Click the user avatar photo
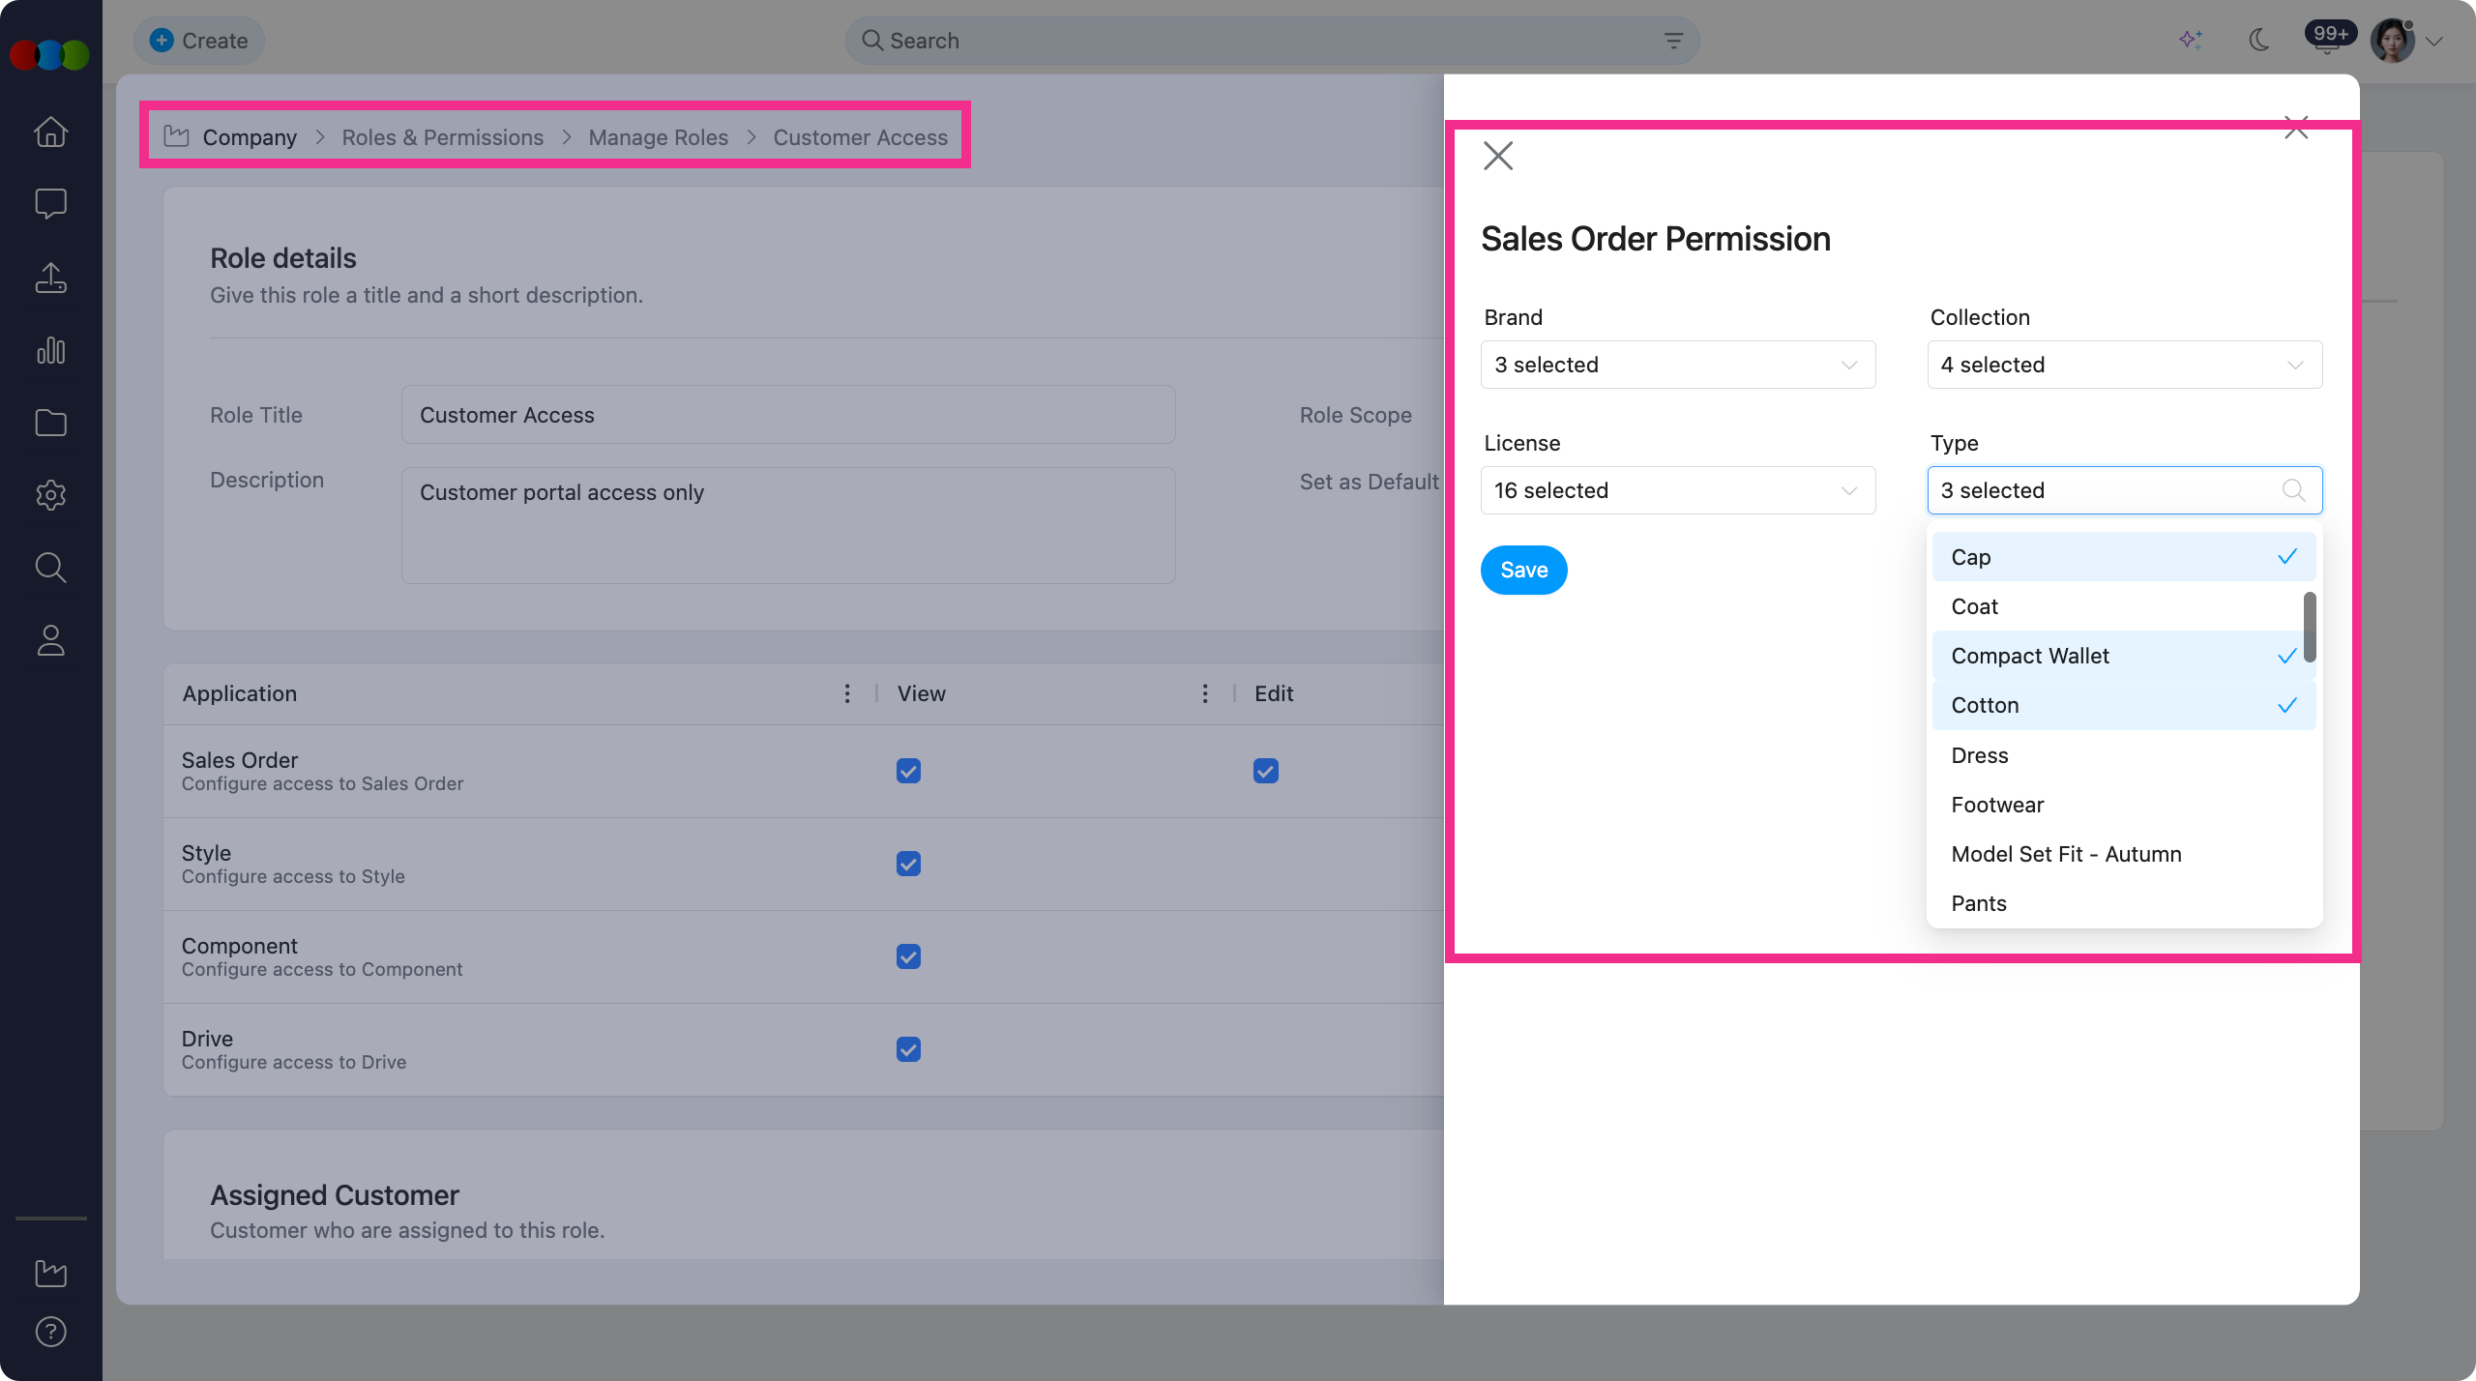 coord(2393,41)
